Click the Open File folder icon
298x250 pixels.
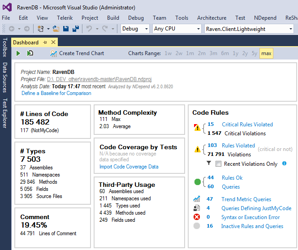tap(56, 29)
